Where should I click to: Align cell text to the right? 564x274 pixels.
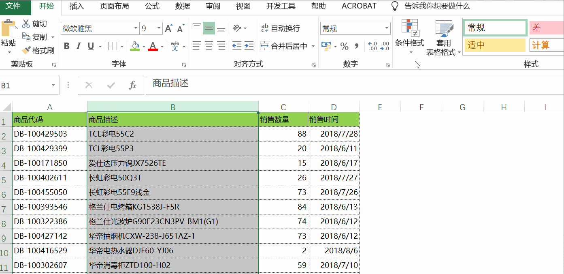pos(221,46)
